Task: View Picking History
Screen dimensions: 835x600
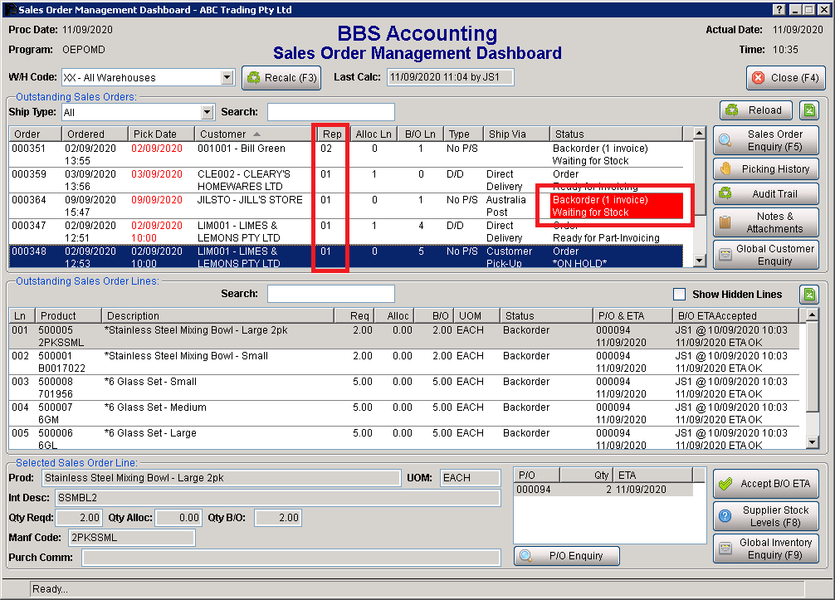Action: pos(765,168)
